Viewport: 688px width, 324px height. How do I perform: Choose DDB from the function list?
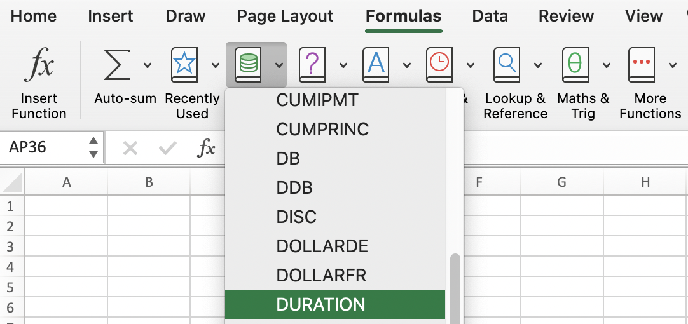pos(335,187)
